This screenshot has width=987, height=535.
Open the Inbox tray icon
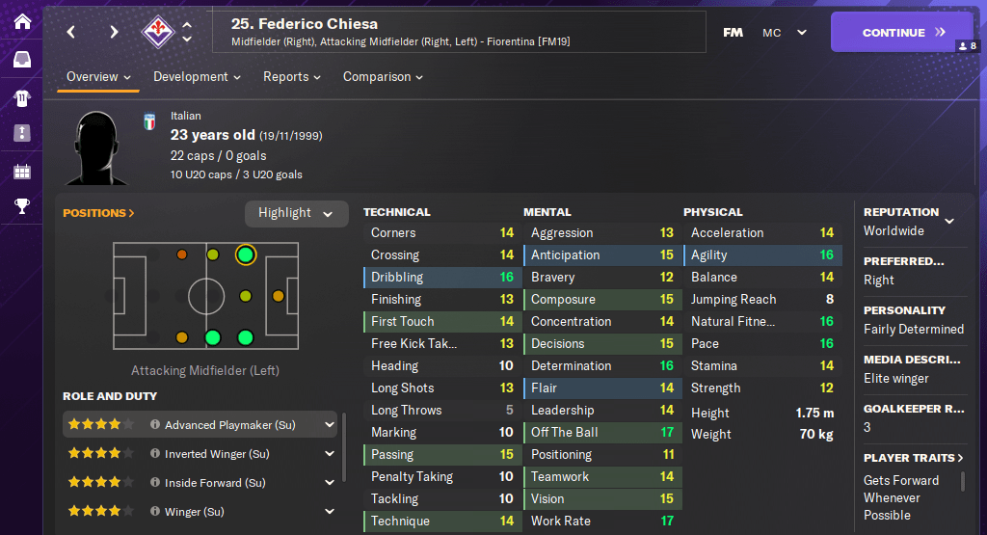[x=22, y=60]
